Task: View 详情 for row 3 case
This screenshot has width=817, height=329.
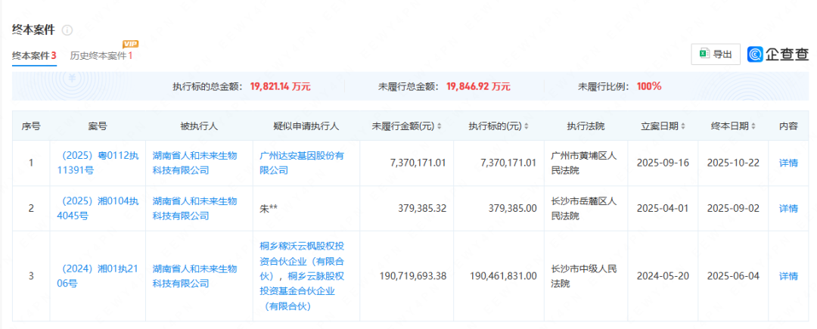Action: click(x=788, y=276)
